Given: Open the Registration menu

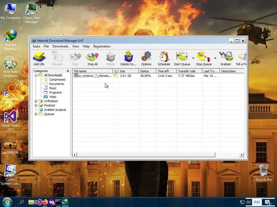Looking at the screenshot, I should 102,46.
